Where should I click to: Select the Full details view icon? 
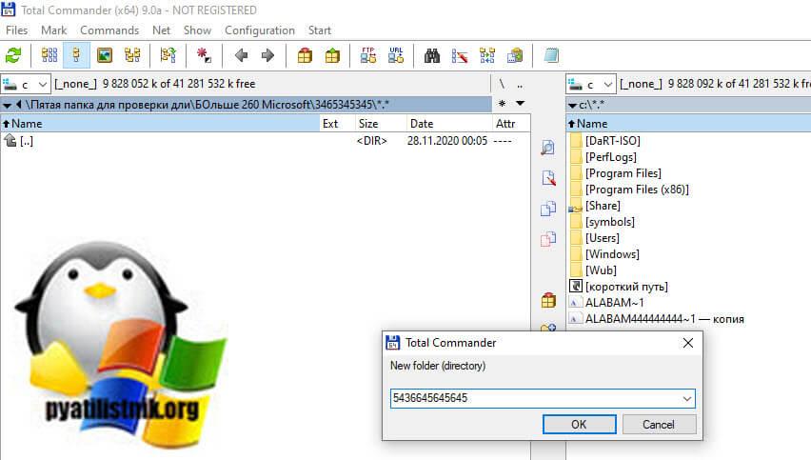(76, 55)
